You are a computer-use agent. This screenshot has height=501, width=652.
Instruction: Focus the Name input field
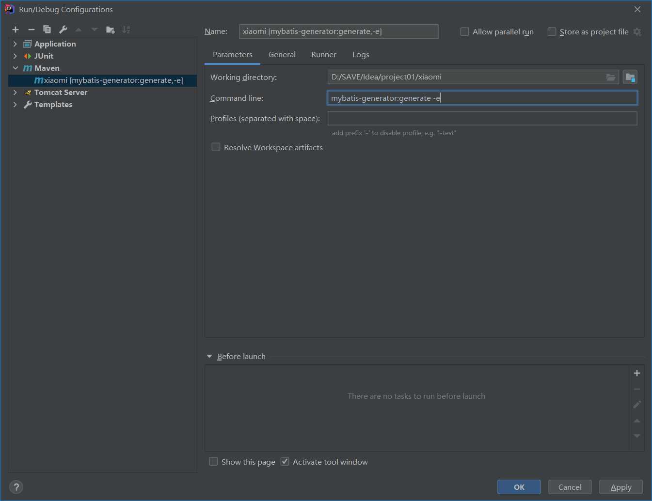(339, 31)
